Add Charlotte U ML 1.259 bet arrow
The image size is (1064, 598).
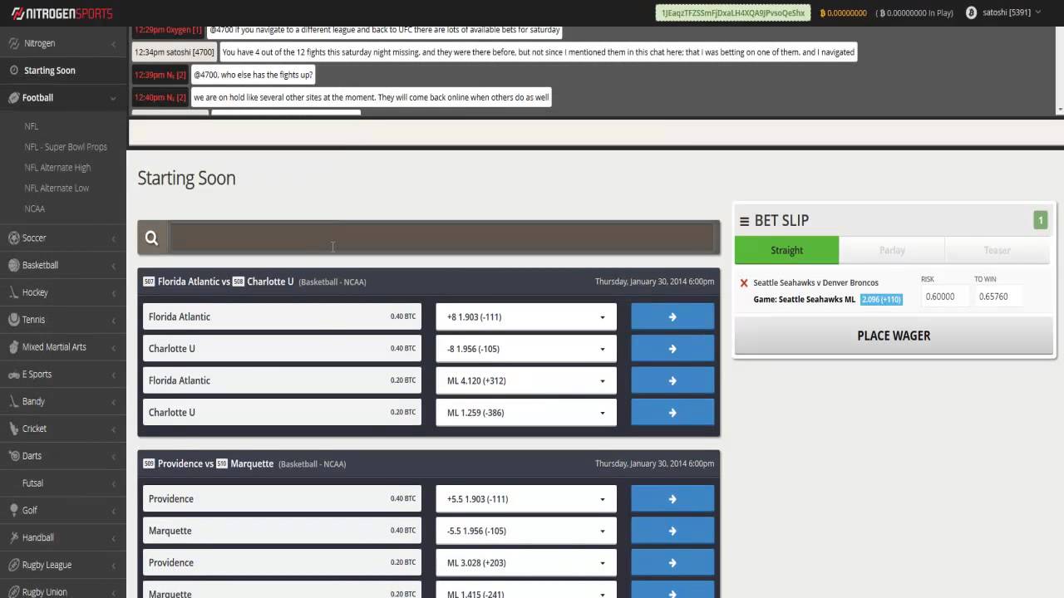coord(672,413)
